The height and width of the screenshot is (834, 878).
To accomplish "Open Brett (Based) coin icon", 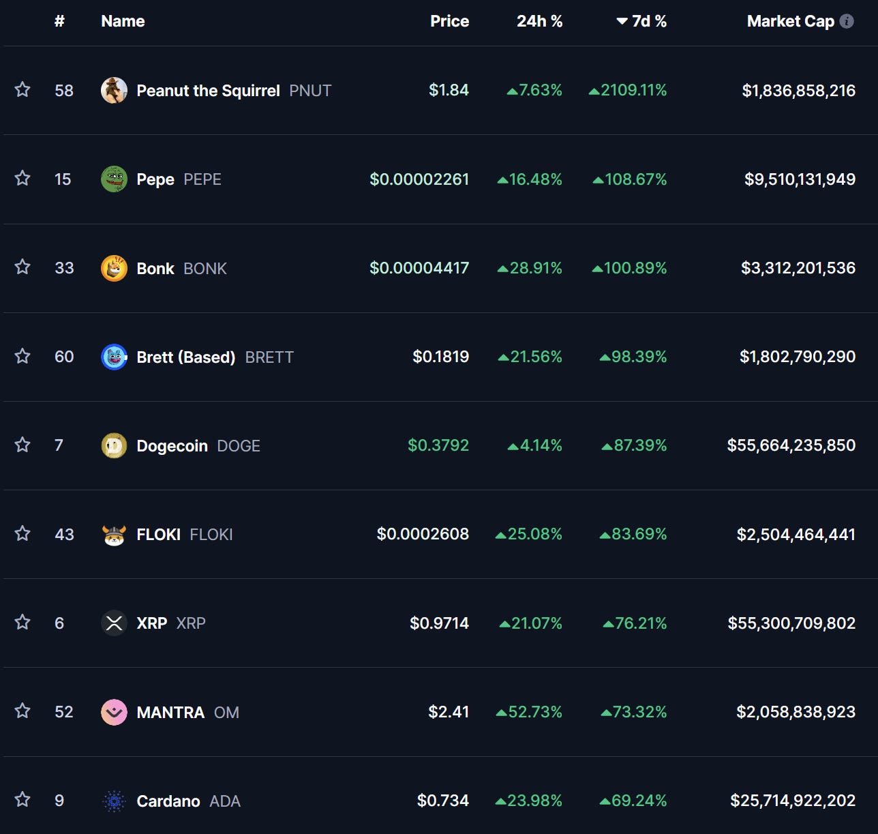I will click(114, 357).
